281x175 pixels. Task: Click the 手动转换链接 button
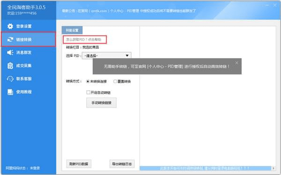pos(102,102)
